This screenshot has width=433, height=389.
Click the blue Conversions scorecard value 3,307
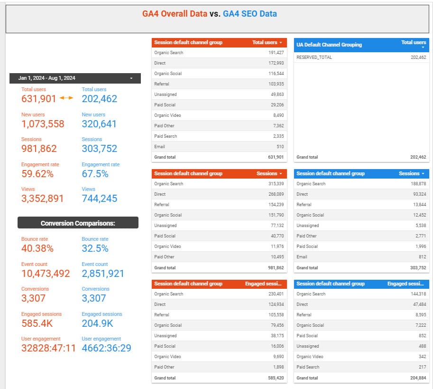[x=93, y=298]
